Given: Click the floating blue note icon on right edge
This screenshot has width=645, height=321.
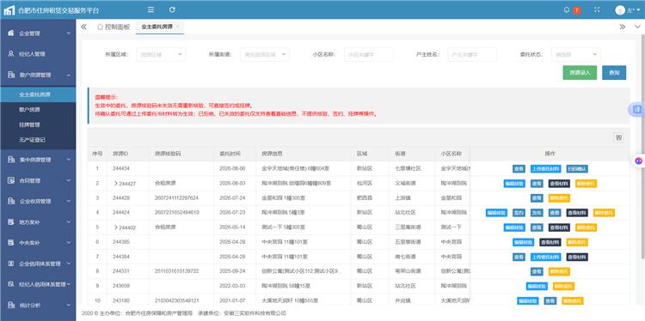Looking at the screenshot, I should pos(637,109).
